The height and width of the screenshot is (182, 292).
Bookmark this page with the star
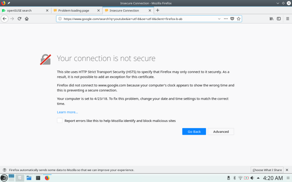238,19
